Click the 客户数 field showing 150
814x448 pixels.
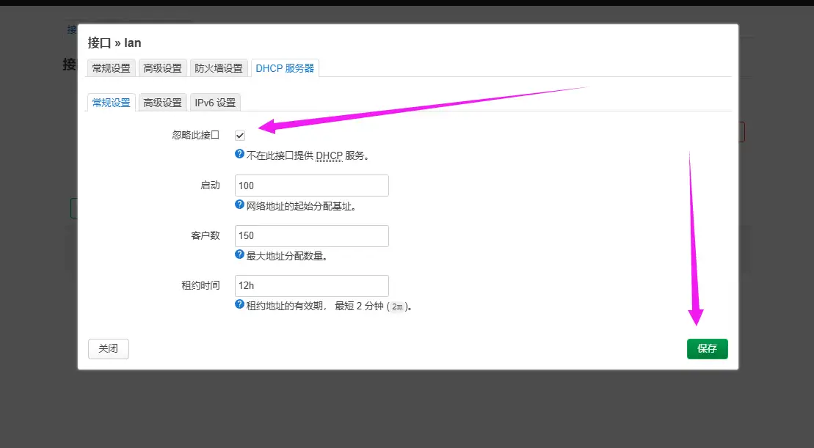[311, 235]
